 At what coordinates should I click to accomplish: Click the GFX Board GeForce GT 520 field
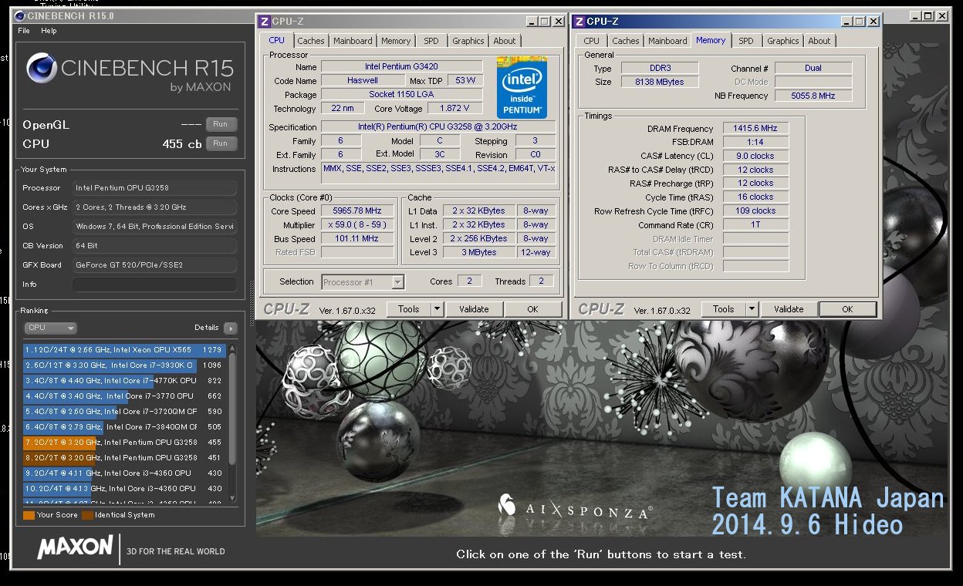click(154, 265)
